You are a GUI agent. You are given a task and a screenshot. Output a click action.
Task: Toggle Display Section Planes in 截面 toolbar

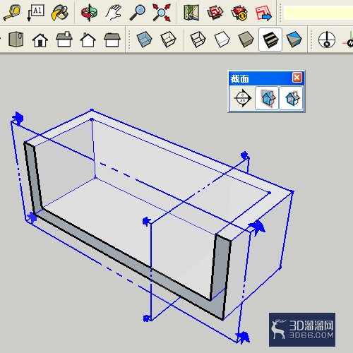(267, 98)
